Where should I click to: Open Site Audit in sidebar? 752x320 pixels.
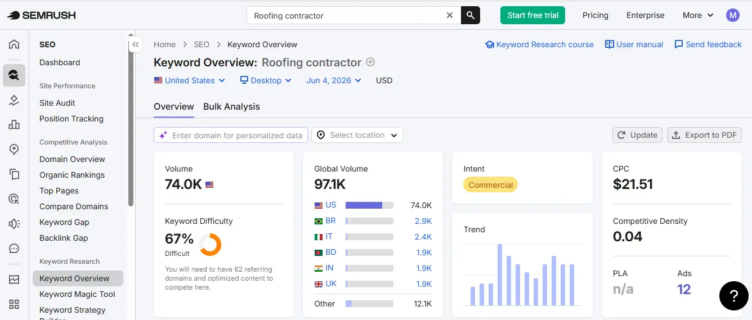[x=57, y=103]
